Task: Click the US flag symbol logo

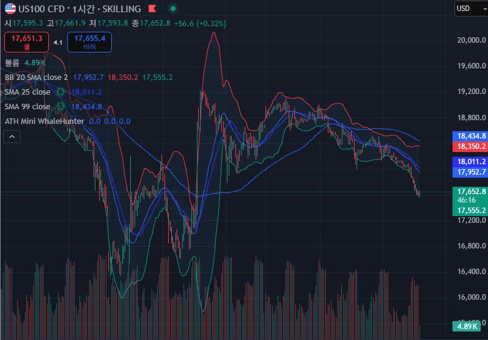Action: (x=10, y=9)
